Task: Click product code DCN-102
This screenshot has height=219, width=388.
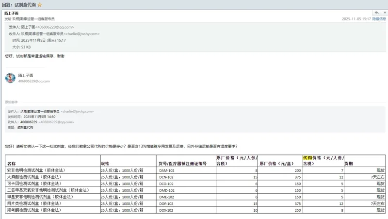Action: [x=166, y=177]
